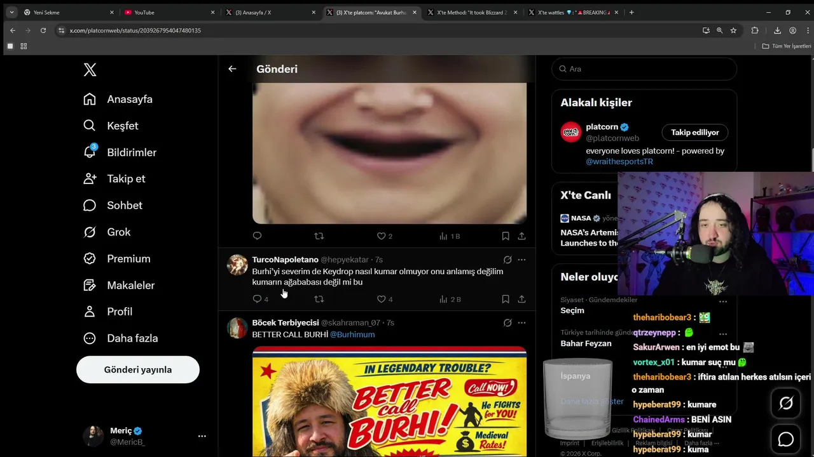The image size is (814, 457).
Task: Reply icon under the mouth image post
Action: tap(258, 236)
